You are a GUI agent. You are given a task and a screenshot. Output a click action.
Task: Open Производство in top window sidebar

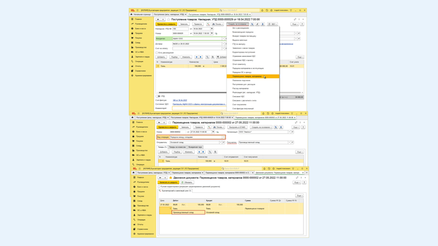[x=141, y=47]
